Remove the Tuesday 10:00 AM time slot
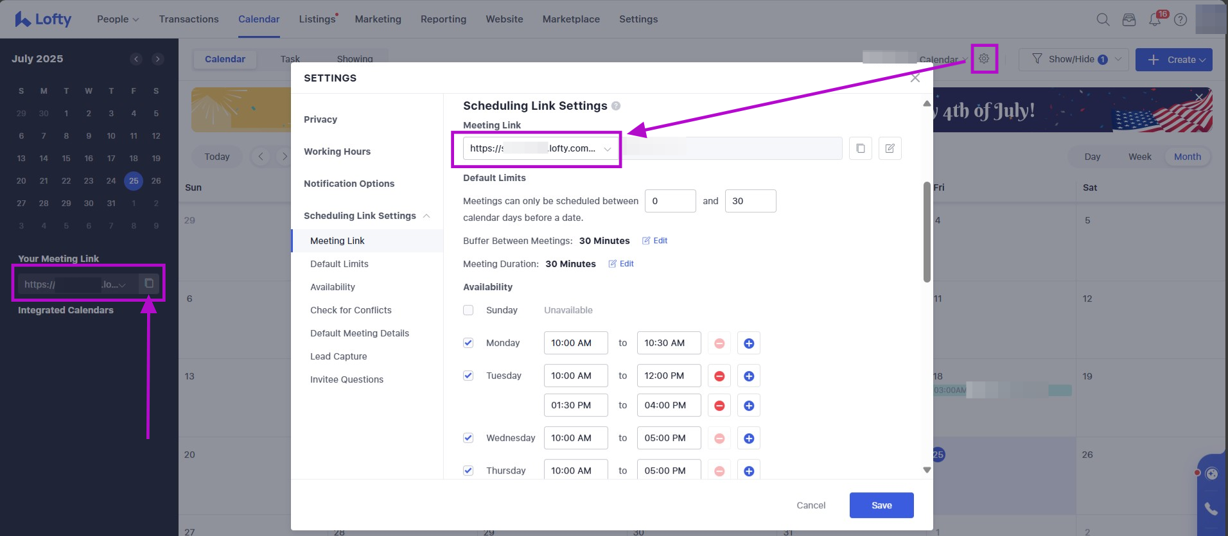Image resolution: width=1228 pixels, height=536 pixels. pos(719,376)
